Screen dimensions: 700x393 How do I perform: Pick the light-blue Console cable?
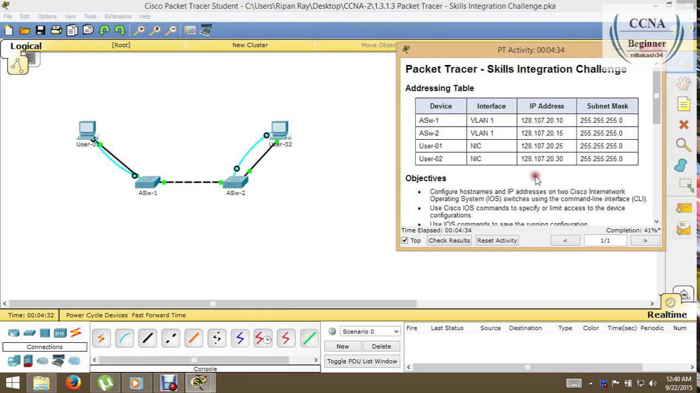(x=124, y=339)
